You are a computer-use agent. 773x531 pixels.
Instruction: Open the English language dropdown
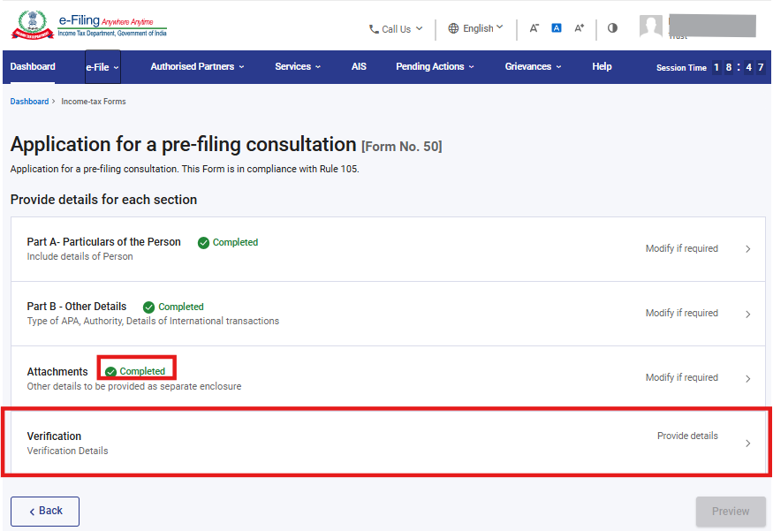(476, 28)
